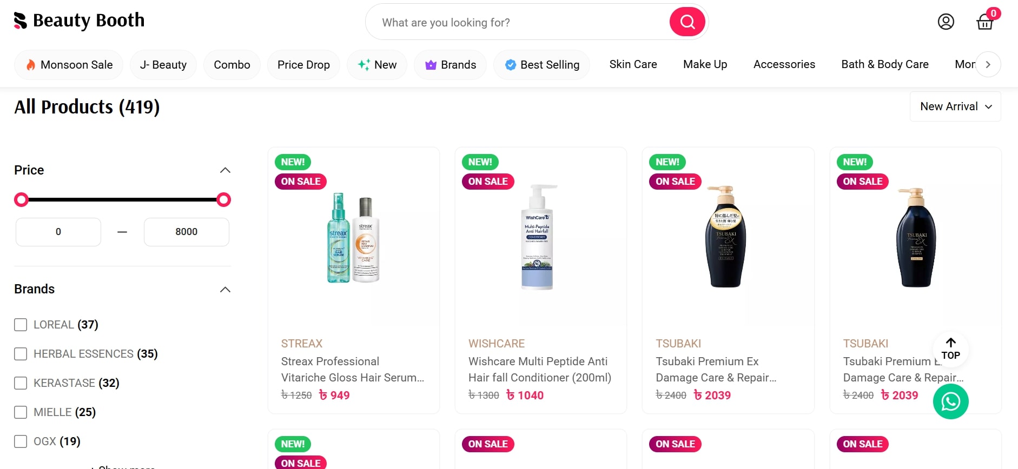This screenshot has height=469, width=1018.
Task: Click the right price slider handle
Action: (x=223, y=200)
